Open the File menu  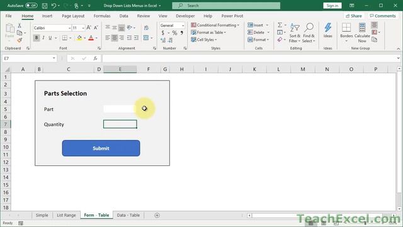click(x=8, y=16)
